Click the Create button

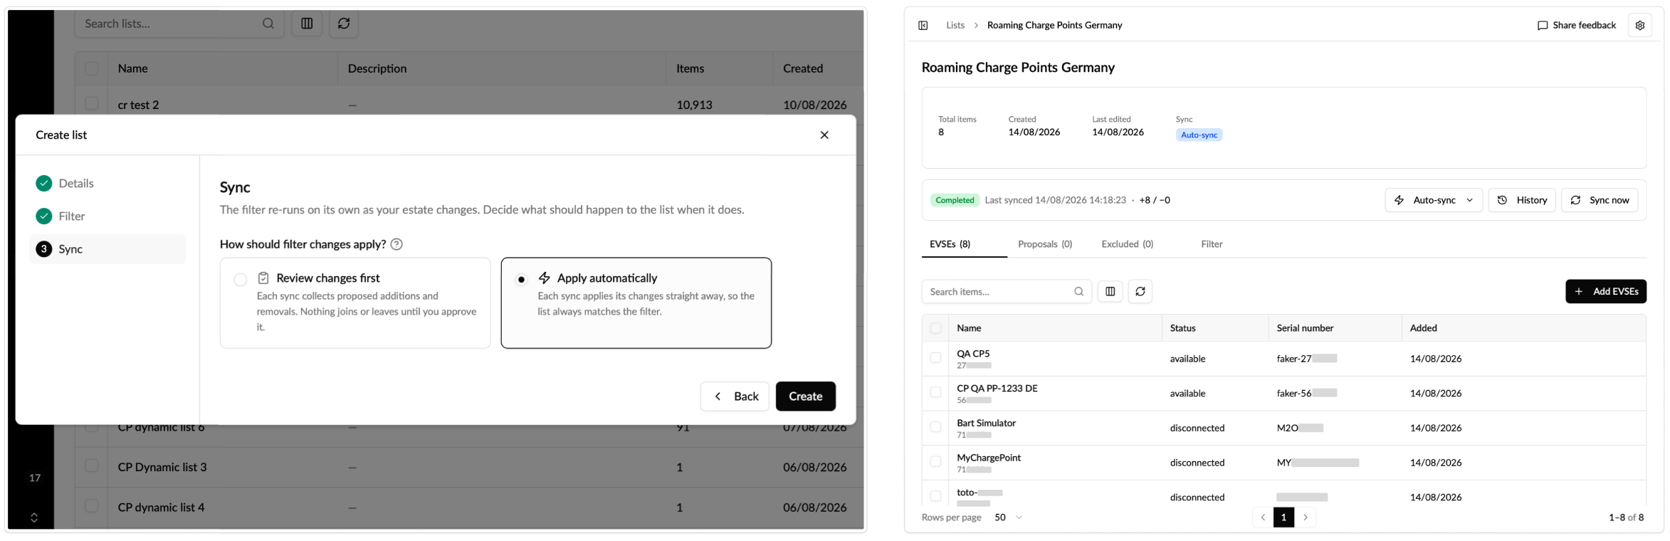(x=806, y=396)
